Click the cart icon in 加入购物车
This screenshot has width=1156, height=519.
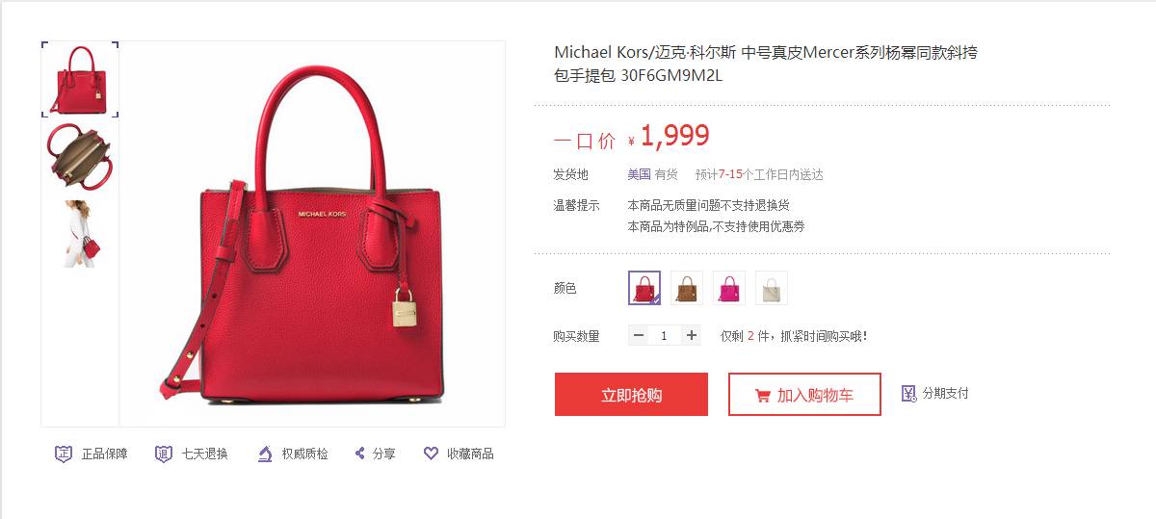coord(762,395)
